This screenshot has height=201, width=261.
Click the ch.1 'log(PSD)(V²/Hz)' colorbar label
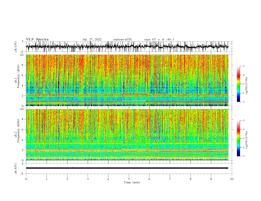point(246,86)
